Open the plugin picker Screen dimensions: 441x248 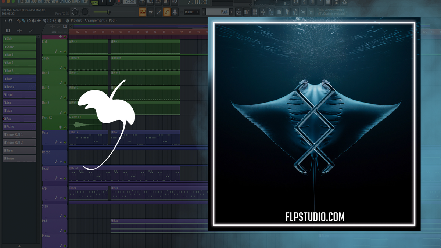coord(287,12)
